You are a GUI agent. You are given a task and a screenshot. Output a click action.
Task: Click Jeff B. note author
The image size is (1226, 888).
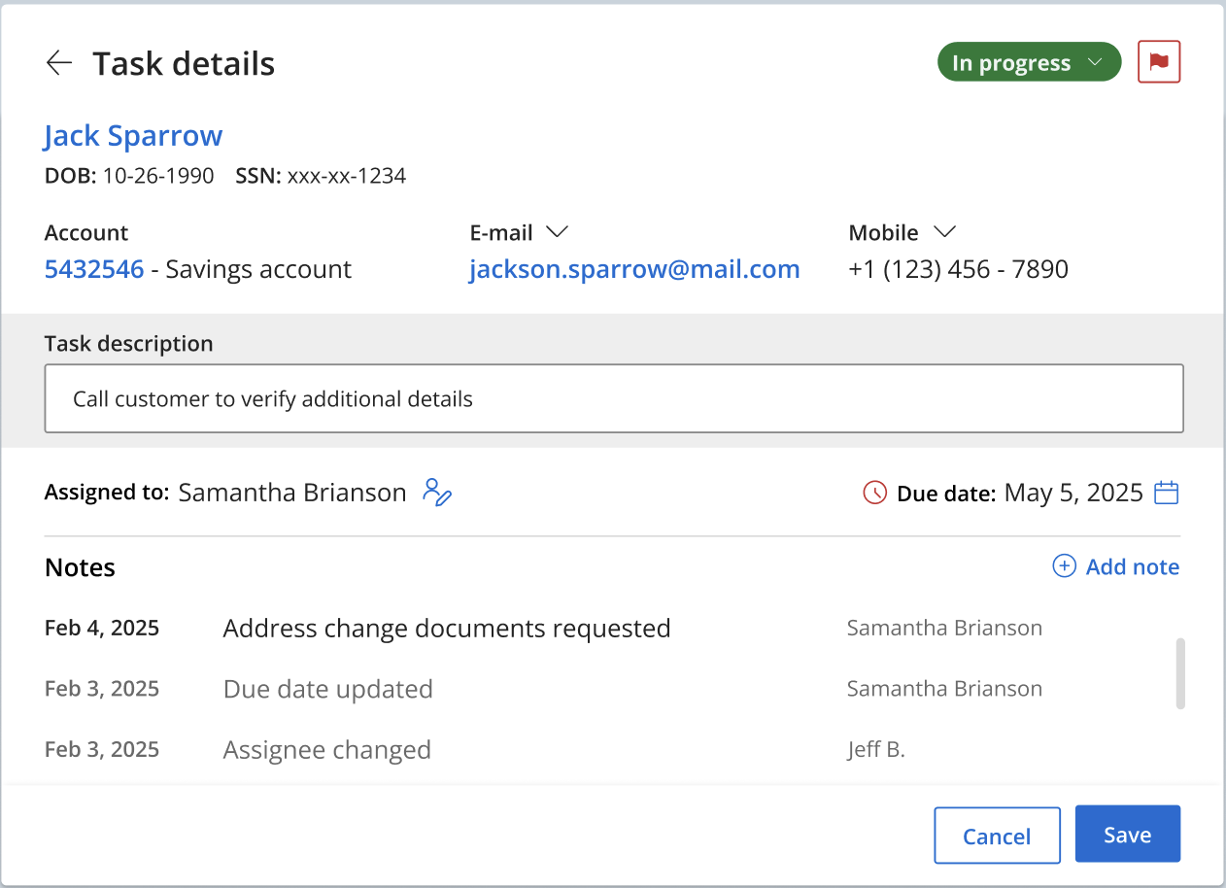(x=876, y=750)
